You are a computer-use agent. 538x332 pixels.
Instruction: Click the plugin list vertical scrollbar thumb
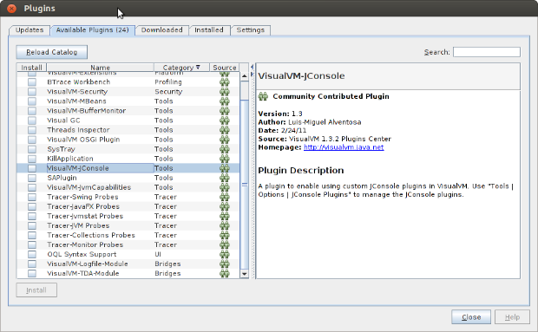tap(245, 185)
